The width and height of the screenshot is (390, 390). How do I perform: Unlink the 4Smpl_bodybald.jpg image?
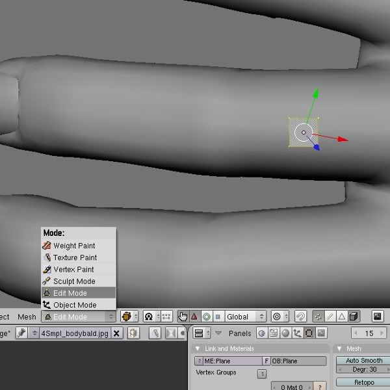point(116,333)
